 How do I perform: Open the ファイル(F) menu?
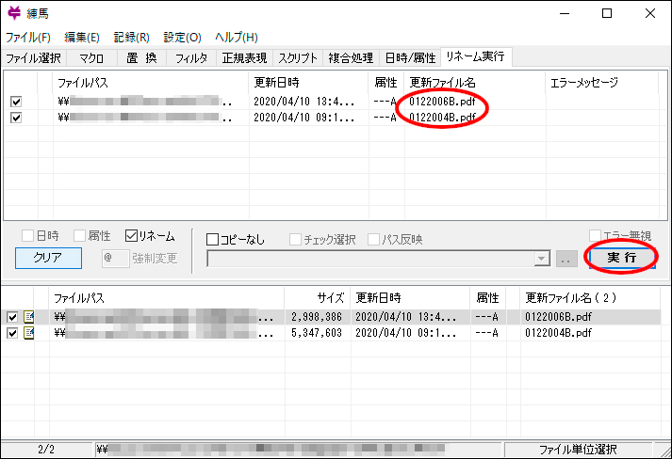28,38
